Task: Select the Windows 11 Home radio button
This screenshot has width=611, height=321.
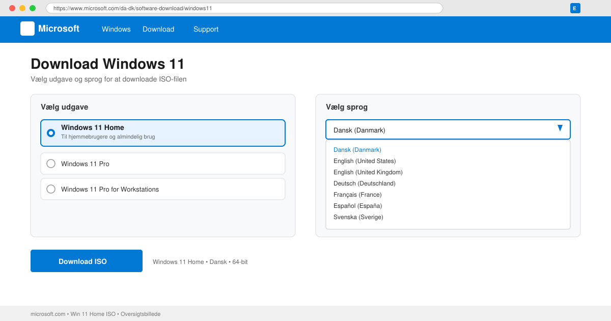Action: tap(51, 133)
